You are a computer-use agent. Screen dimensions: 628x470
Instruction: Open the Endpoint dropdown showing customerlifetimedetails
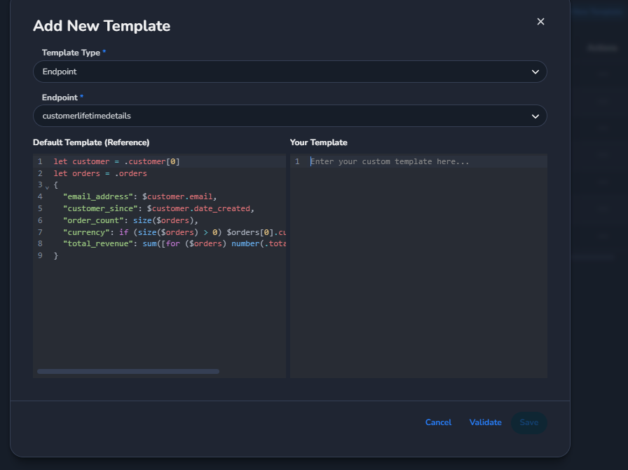pyautogui.click(x=290, y=116)
